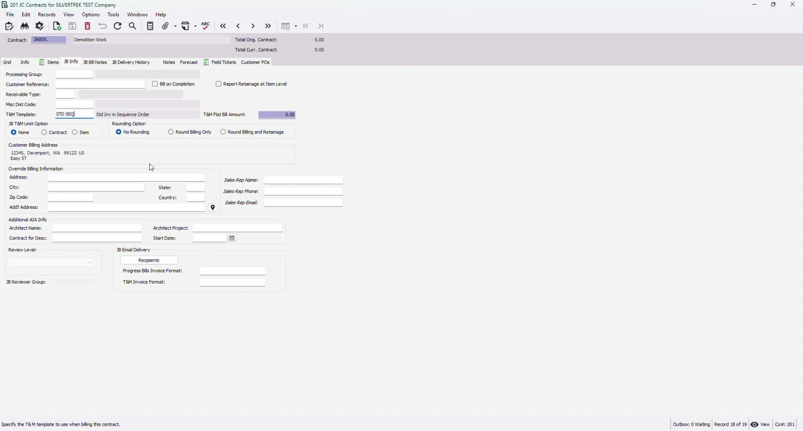
Task: Open the Start Date calendar picker
Action: [x=232, y=238]
